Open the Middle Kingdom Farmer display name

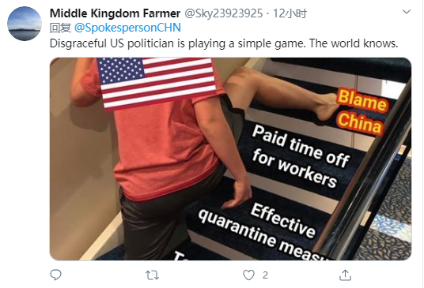click(x=115, y=13)
